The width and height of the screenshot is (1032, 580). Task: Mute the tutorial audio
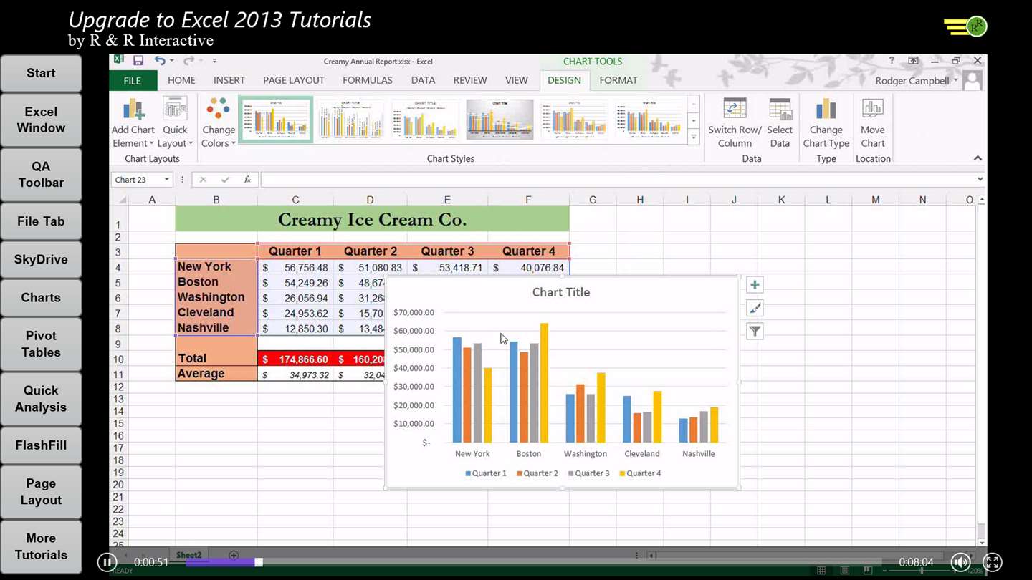pyautogui.click(x=960, y=562)
